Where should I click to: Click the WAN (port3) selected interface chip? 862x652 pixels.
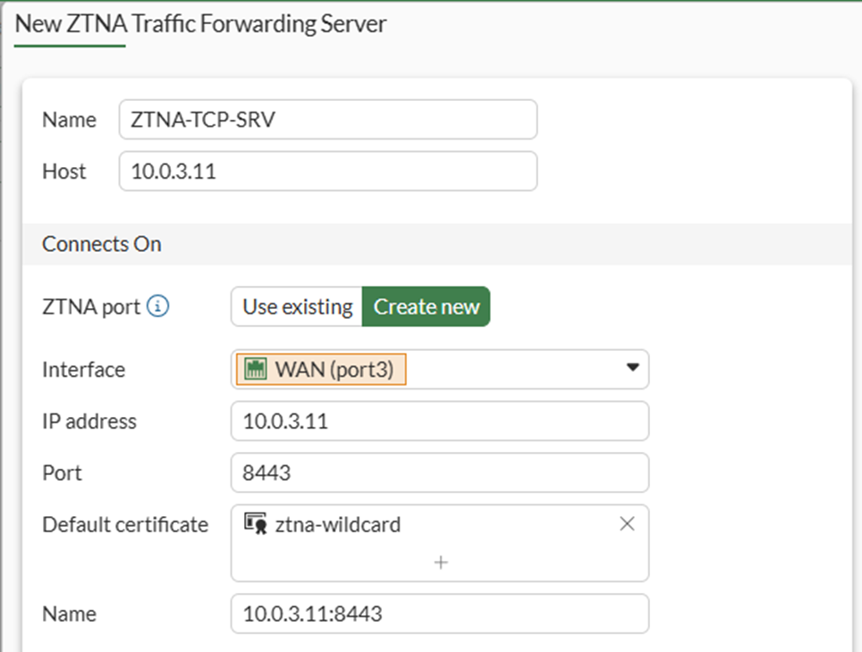pos(320,369)
